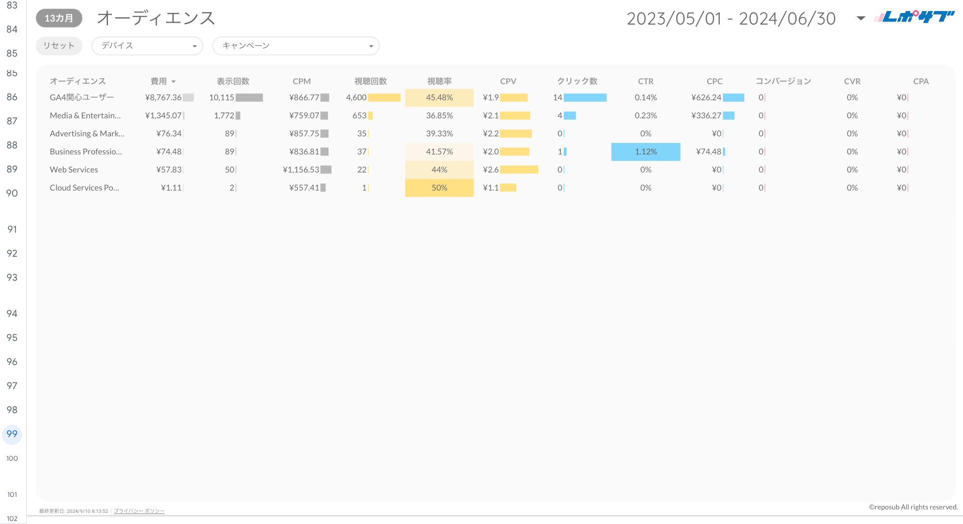Image resolution: width=963 pixels, height=524 pixels.
Task: Select the Web Services audience row
Action: click(x=74, y=170)
